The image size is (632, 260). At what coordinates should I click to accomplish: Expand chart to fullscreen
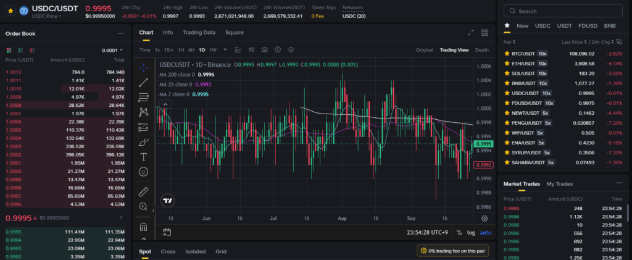tap(471, 33)
